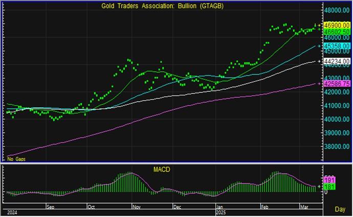Select the green 181 MACD value label

329,186
